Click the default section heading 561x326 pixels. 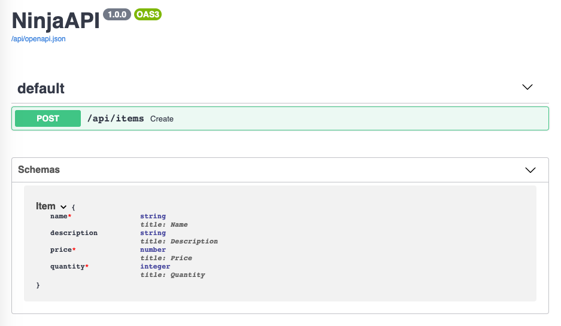41,89
